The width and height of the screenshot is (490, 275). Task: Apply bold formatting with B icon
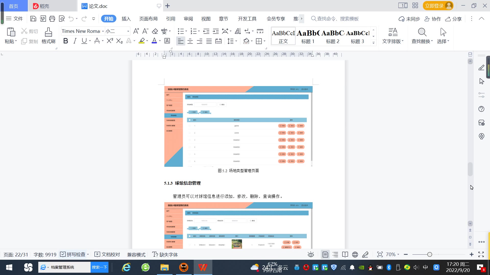(x=66, y=41)
